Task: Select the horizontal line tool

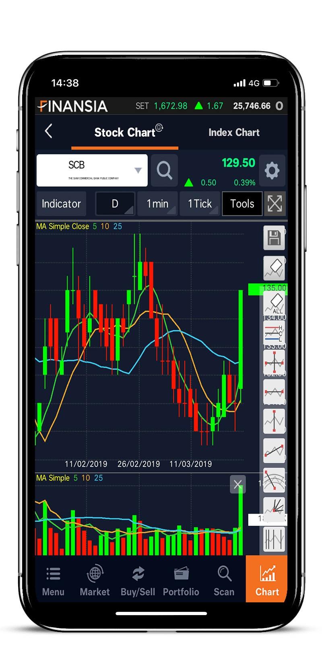Action: point(274,391)
